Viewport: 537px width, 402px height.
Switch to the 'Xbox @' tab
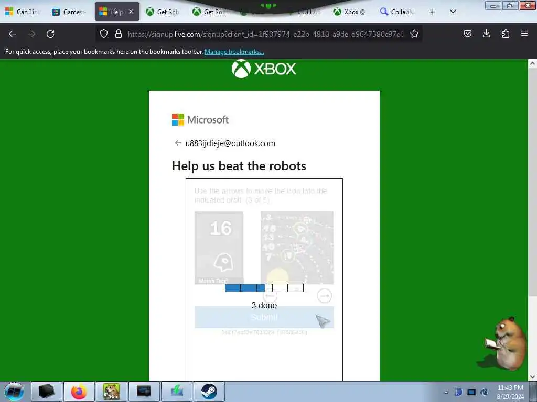click(350, 12)
